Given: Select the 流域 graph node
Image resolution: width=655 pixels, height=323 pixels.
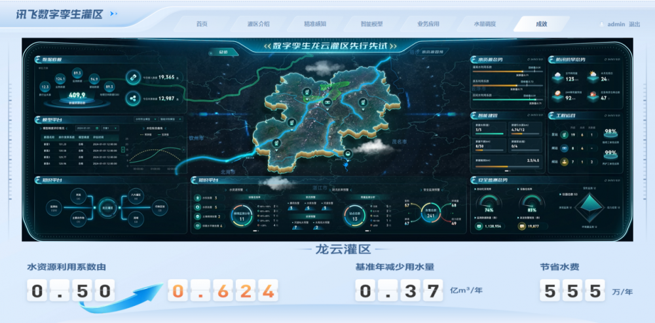Looking at the screenshot, I should 136,219.
